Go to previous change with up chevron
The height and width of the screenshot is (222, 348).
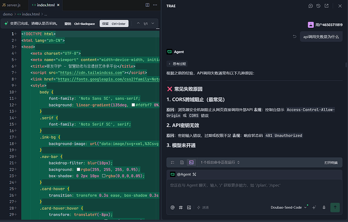pyautogui.click(x=138, y=23)
